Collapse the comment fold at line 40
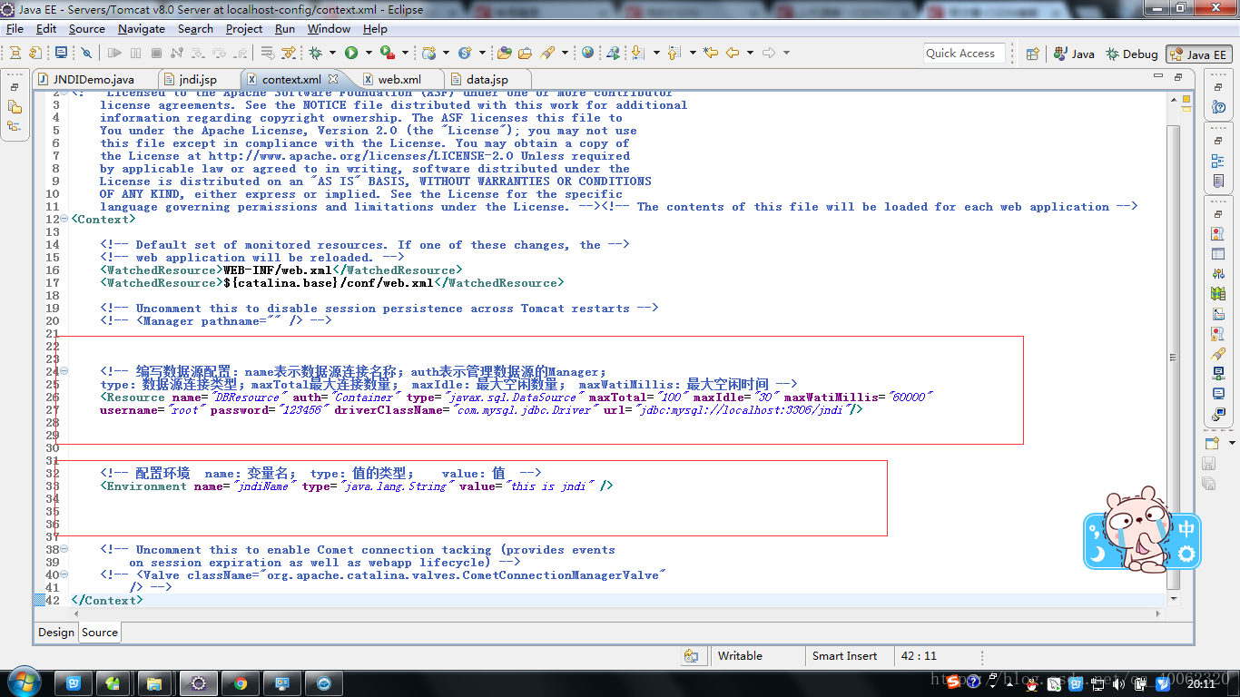 click(64, 574)
